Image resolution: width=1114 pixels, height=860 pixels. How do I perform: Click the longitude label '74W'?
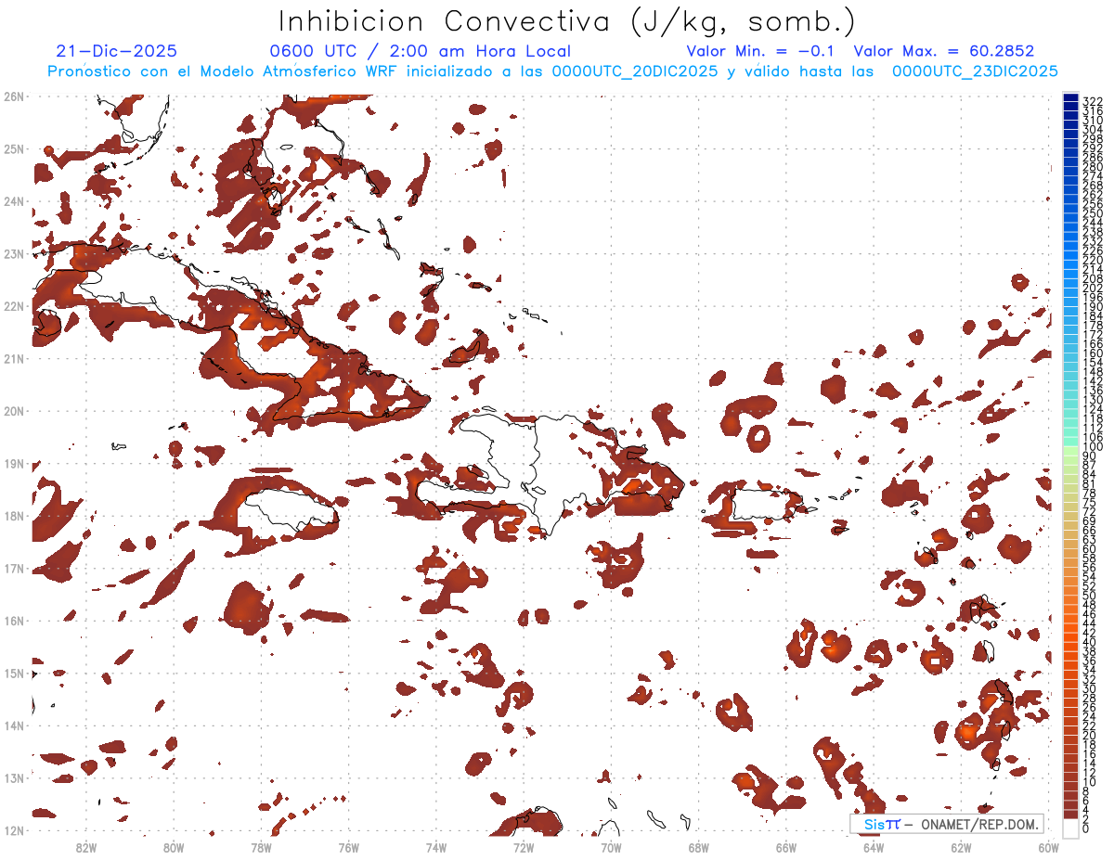click(435, 847)
